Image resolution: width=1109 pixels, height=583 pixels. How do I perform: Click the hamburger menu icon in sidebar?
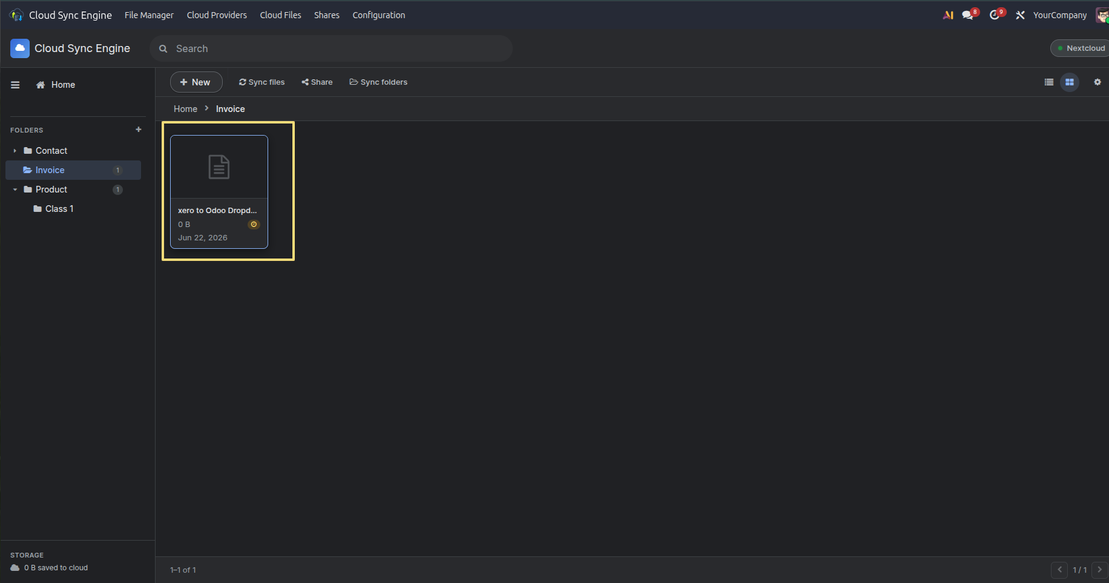(15, 85)
